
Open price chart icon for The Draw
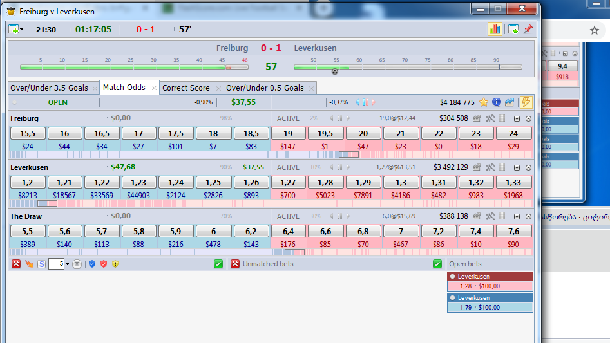click(x=477, y=216)
